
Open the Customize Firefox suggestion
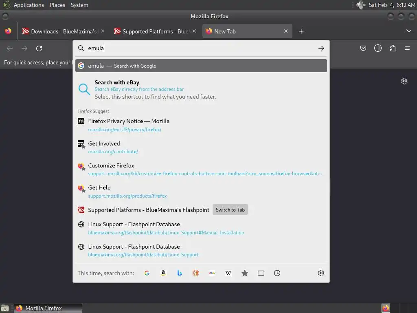coord(201,169)
